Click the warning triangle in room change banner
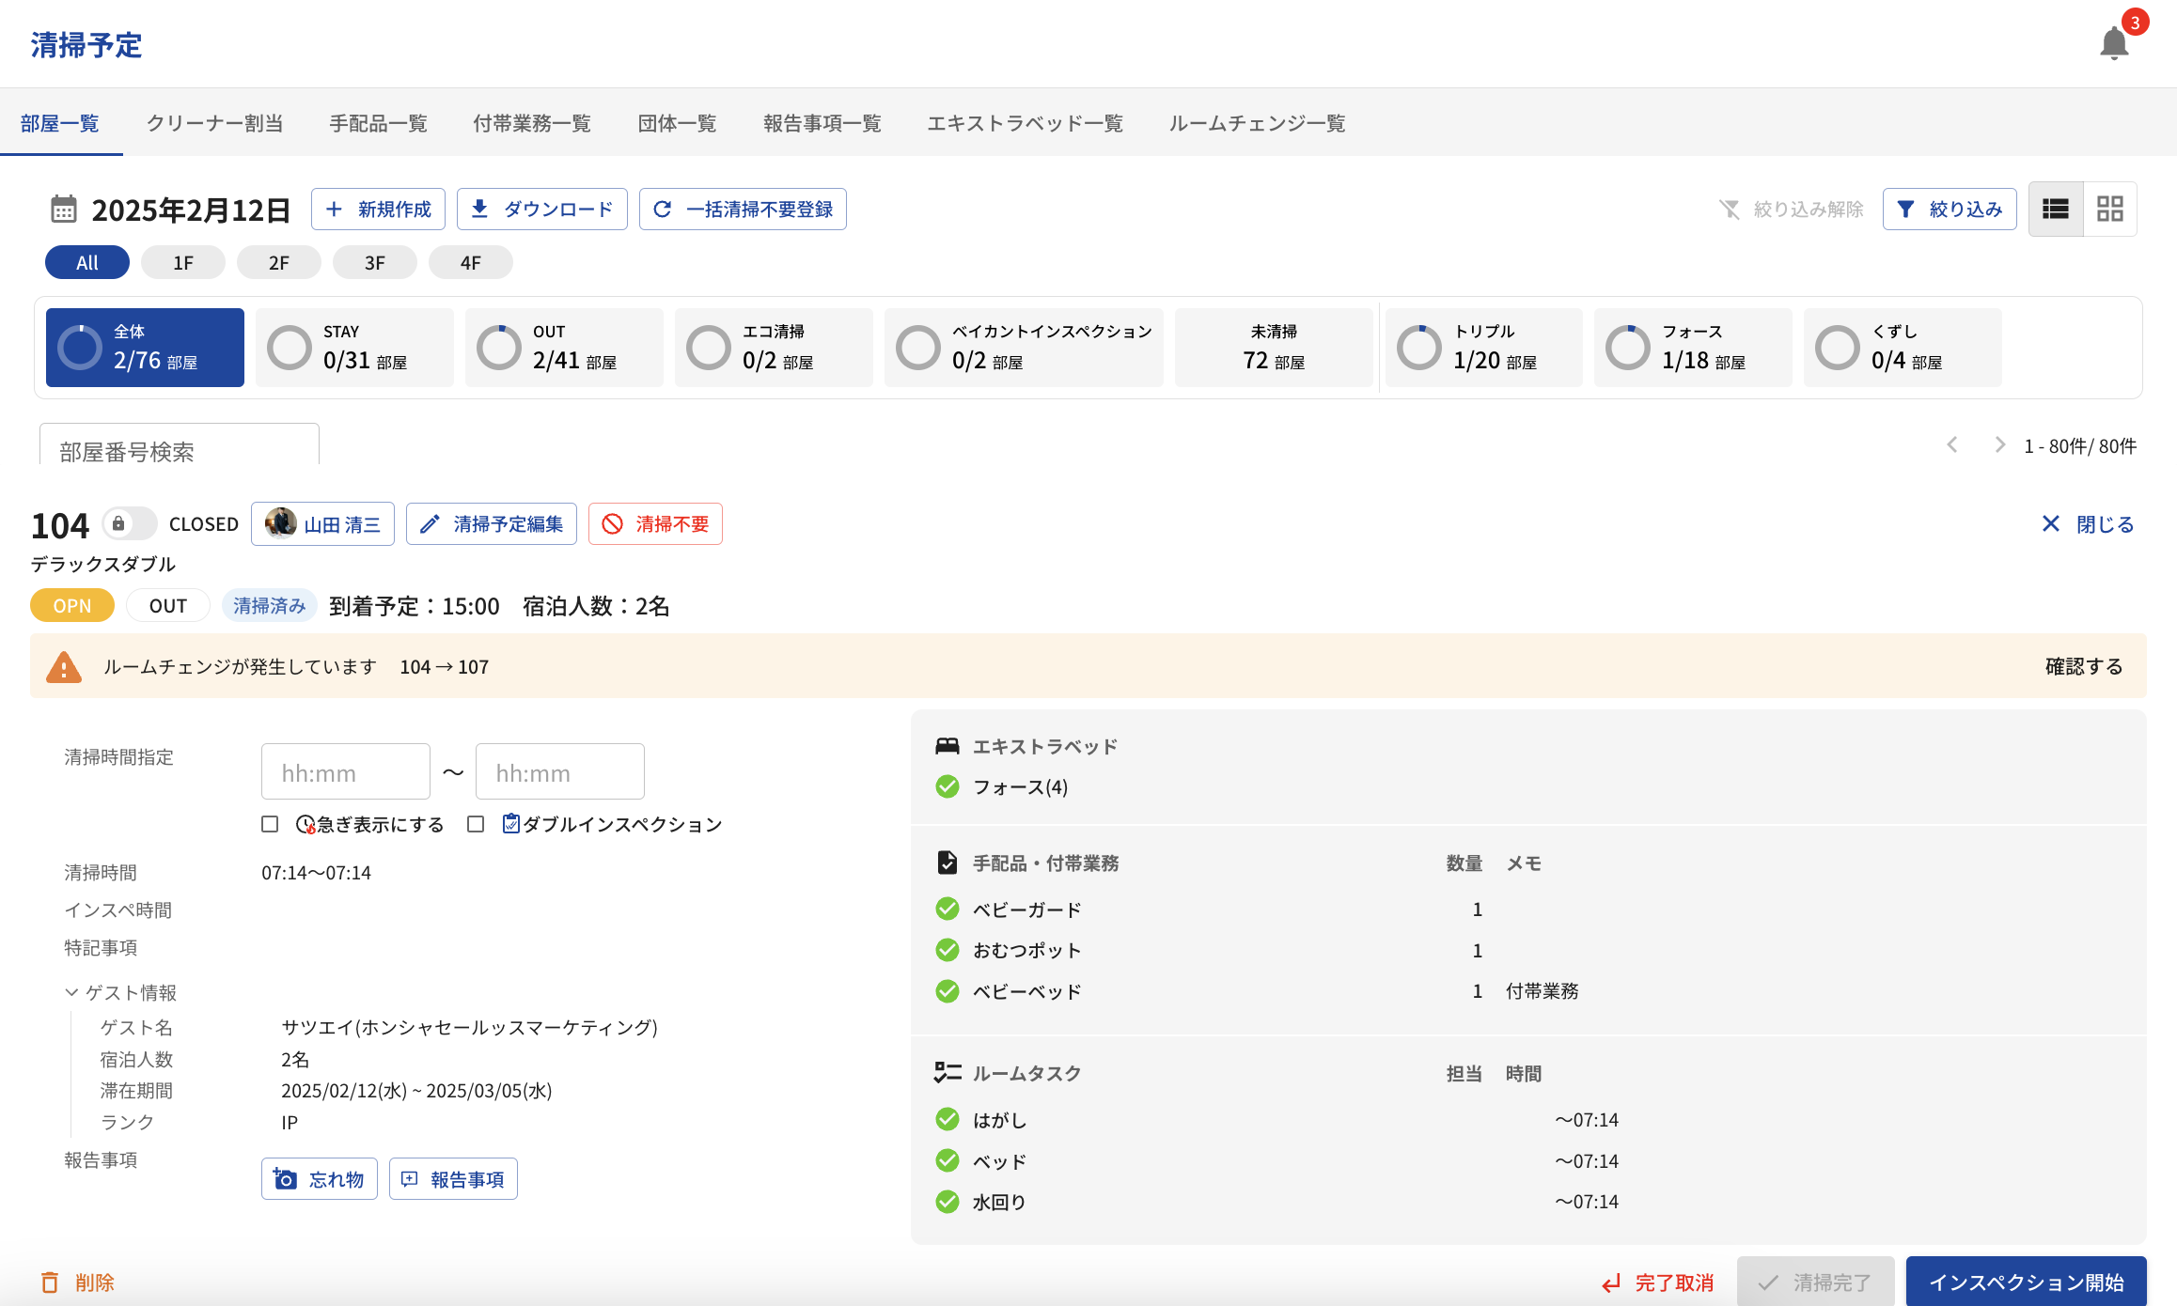This screenshot has width=2177, height=1306. 64,667
